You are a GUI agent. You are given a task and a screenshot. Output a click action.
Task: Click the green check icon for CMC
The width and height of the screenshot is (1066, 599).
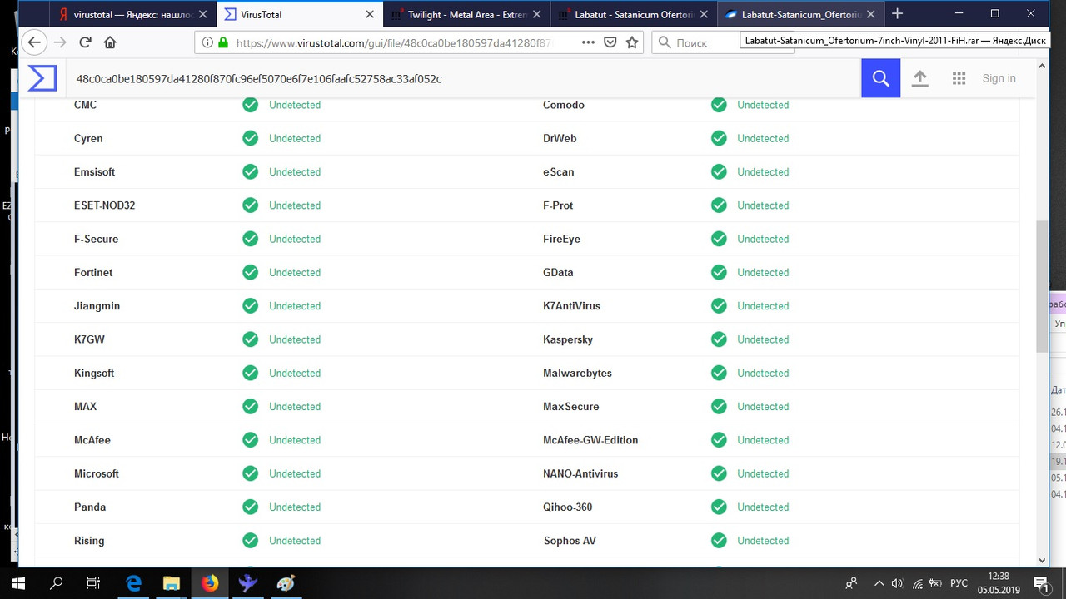[x=250, y=105]
